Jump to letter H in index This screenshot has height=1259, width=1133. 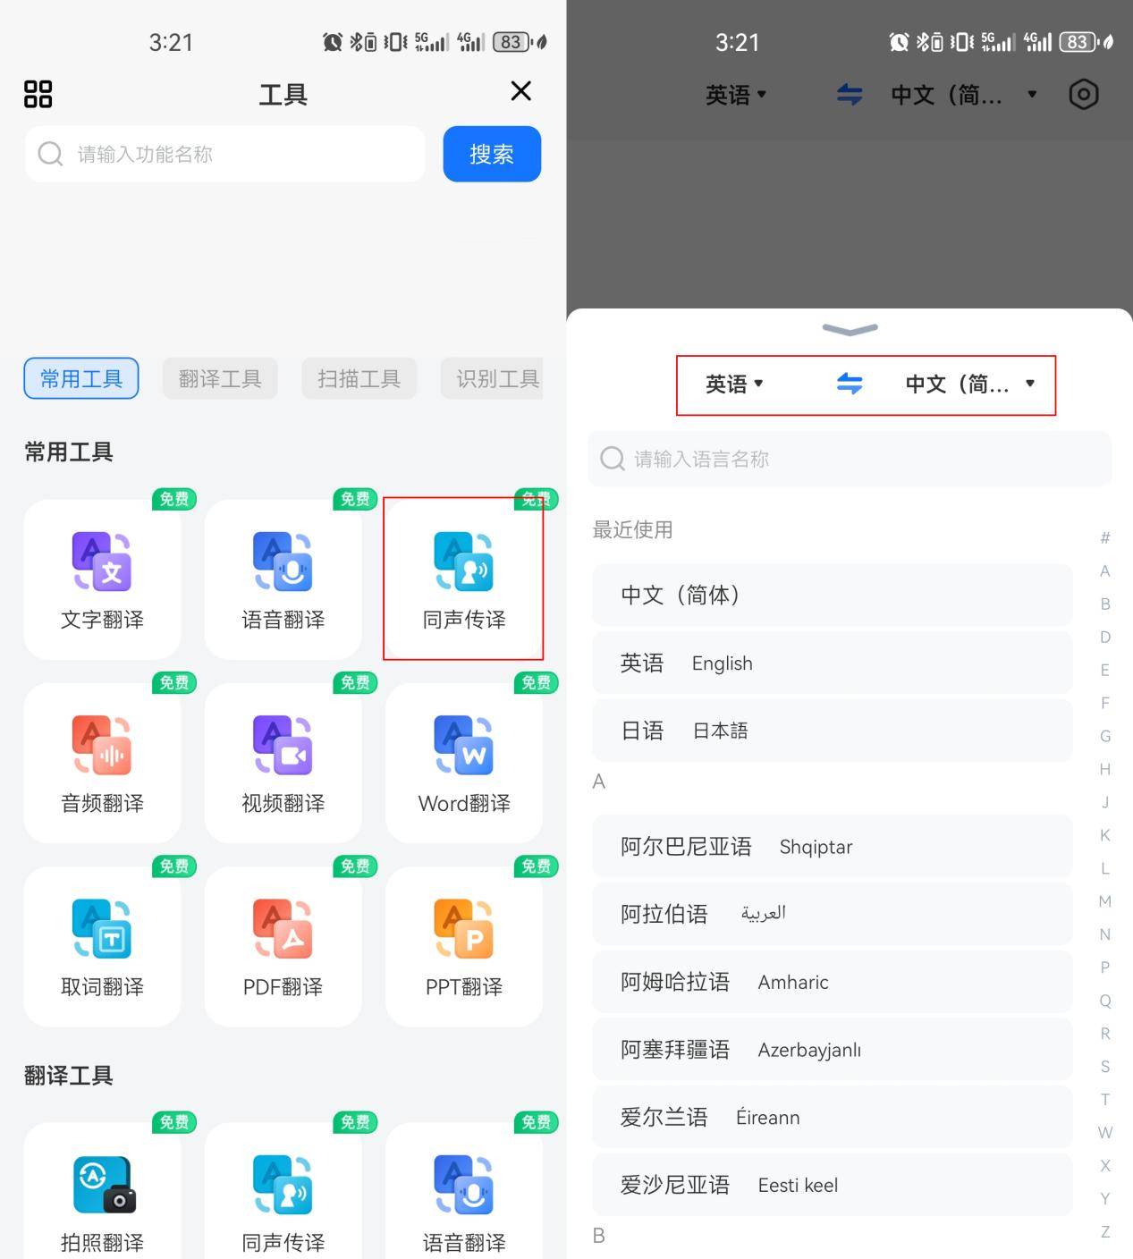[x=1105, y=769]
